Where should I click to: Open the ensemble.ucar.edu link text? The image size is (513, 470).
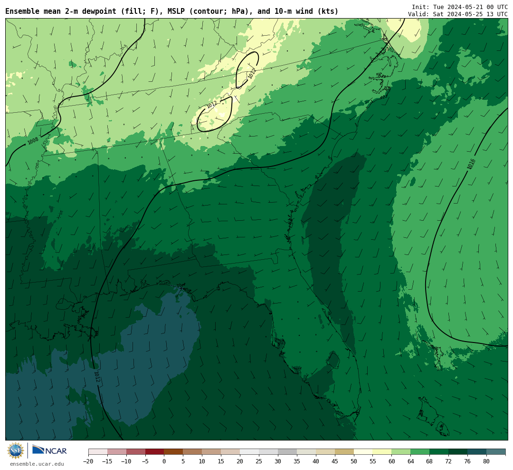37,464
